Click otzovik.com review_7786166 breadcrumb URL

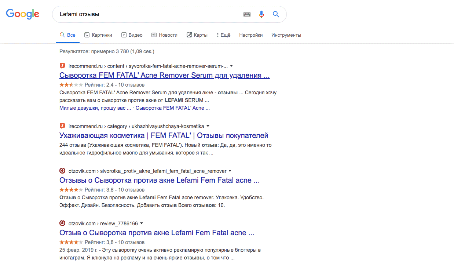(103, 223)
